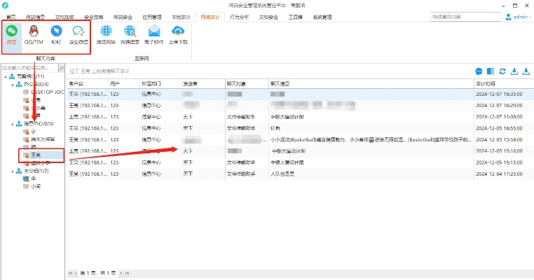Switch to the 终端安全 tab
The image size is (534, 280).
(123, 17)
